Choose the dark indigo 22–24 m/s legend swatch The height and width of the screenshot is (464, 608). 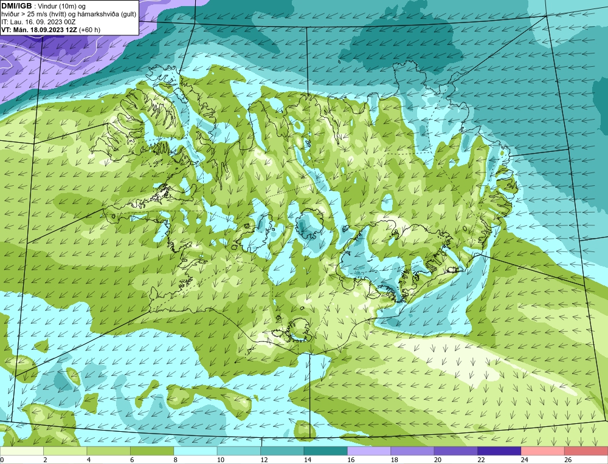499,451
